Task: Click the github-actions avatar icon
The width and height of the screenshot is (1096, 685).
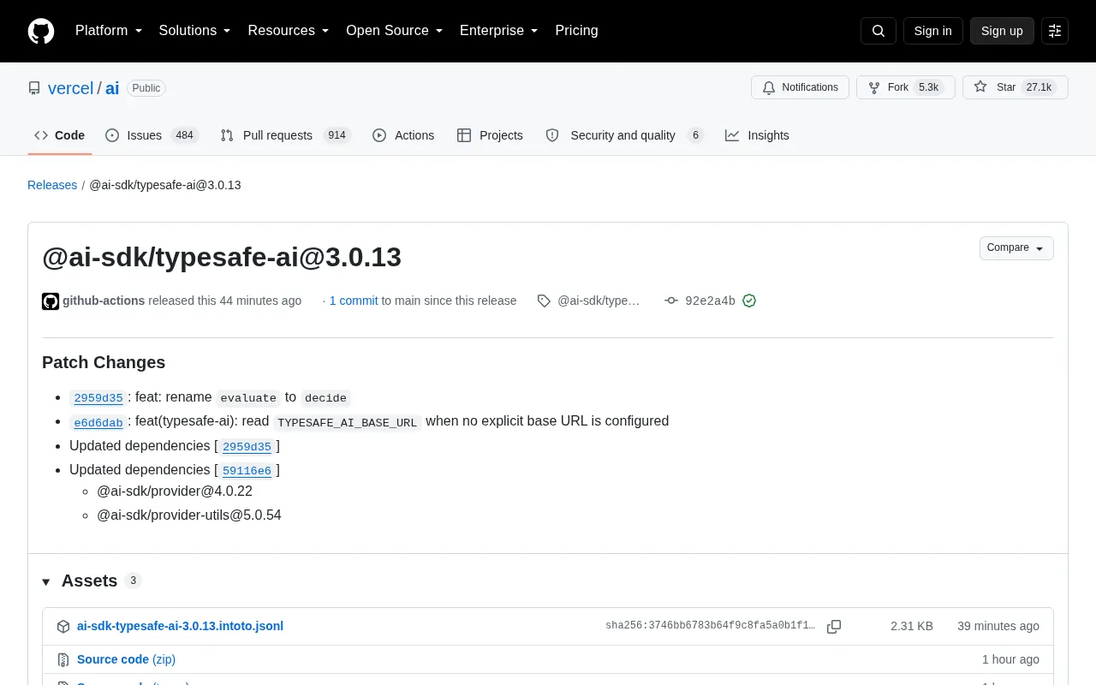Action: 51,301
